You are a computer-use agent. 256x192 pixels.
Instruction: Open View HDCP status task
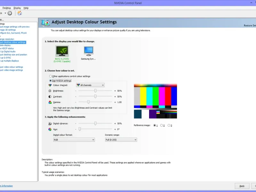tap(7, 49)
